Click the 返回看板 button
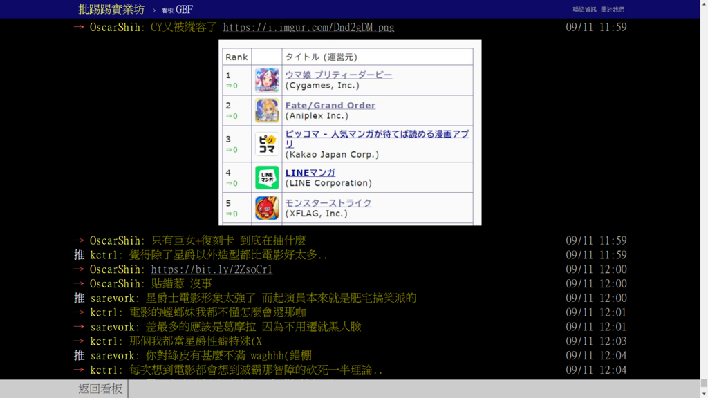Viewport: 708px width, 398px height. (100, 388)
